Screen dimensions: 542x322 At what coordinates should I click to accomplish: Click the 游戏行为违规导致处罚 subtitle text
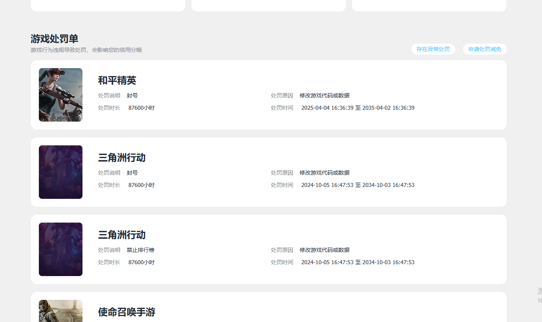point(86,50)
